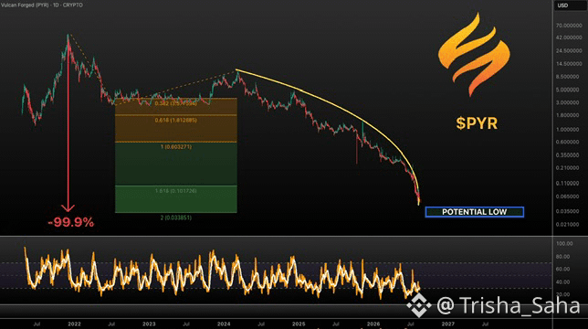
Task: Click the 2027 time axis label
Action: click(x=448, y=324)
